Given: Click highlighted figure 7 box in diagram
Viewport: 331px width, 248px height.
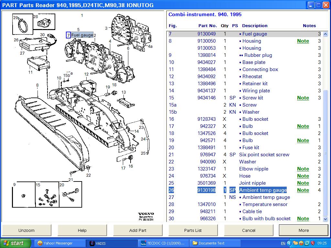Looking at the screenshot, I should [68, 35].
